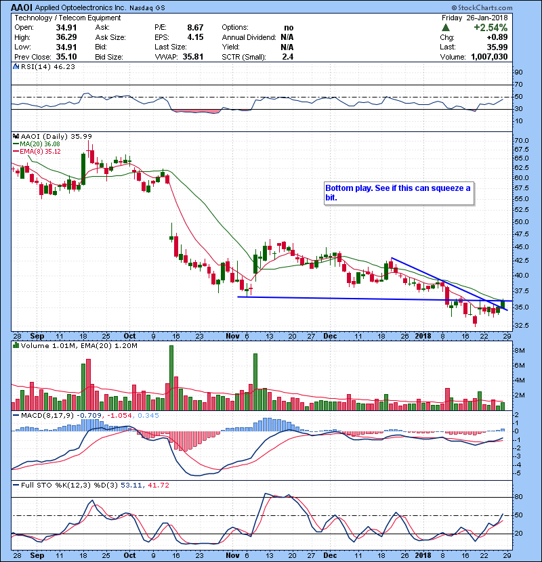Click the Last Size label
This screenshot has height=562, width=542.
tap(170, 47)
